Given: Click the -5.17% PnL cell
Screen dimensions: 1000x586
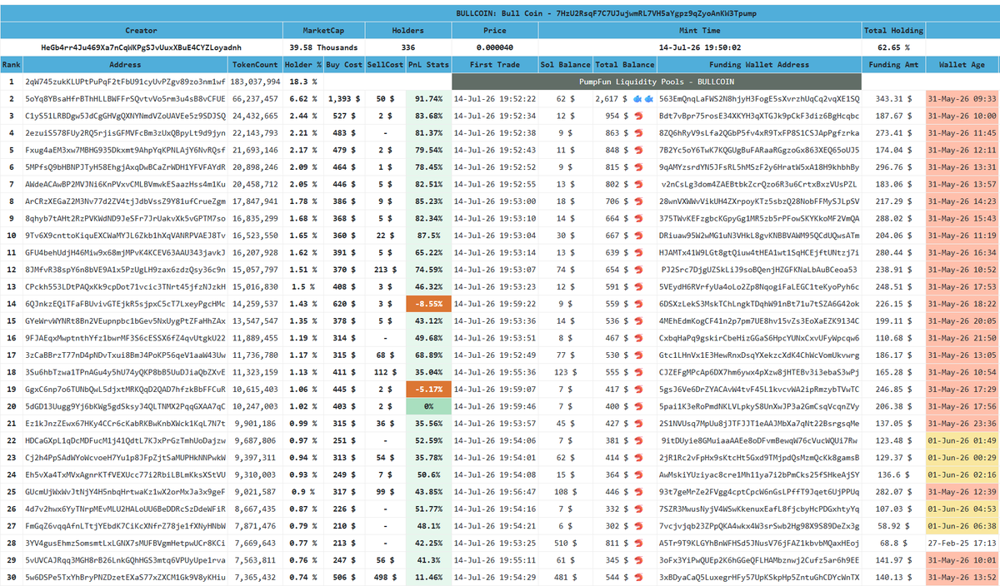Looking at the screenshot, I should click(x=428, y=389).
